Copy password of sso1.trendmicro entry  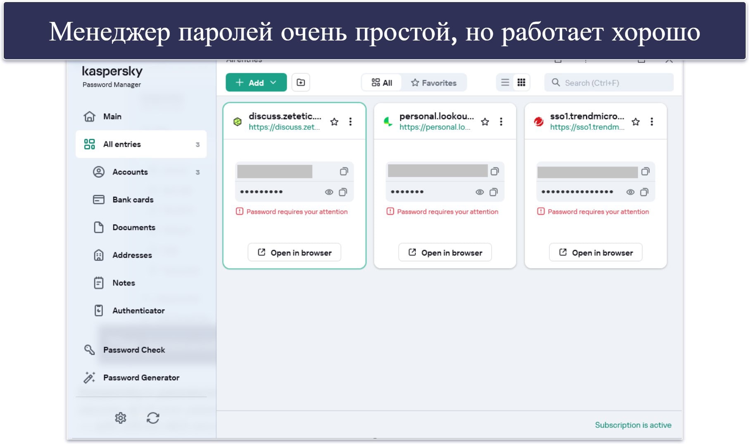644,192
